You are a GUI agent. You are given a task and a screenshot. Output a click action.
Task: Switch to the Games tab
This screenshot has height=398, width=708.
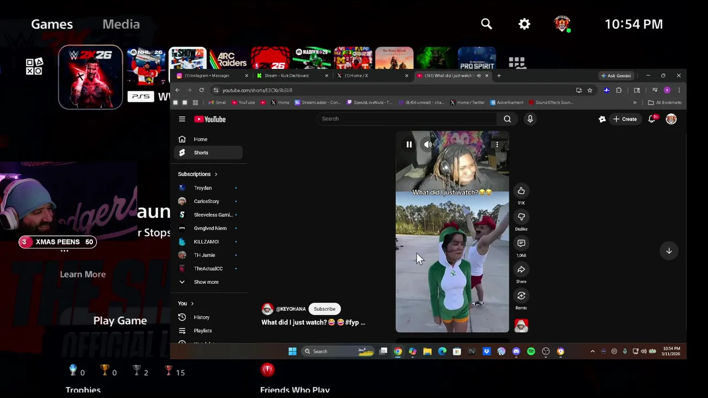52,24
